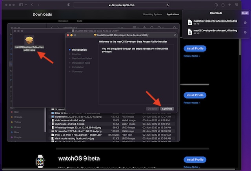The width and height of the screenshot is (251, 171).
Task: Click the Safari Share icon
Action: [x=223, y=5]
